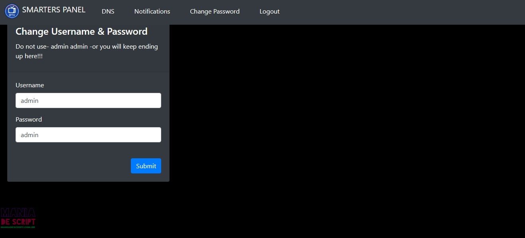Click the IPTV logo icon in the navbar
The width and height of the screenshot is (525, 238).
point(12,11)
